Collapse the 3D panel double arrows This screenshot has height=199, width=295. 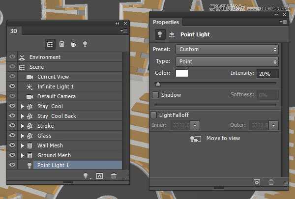(118, 24)
